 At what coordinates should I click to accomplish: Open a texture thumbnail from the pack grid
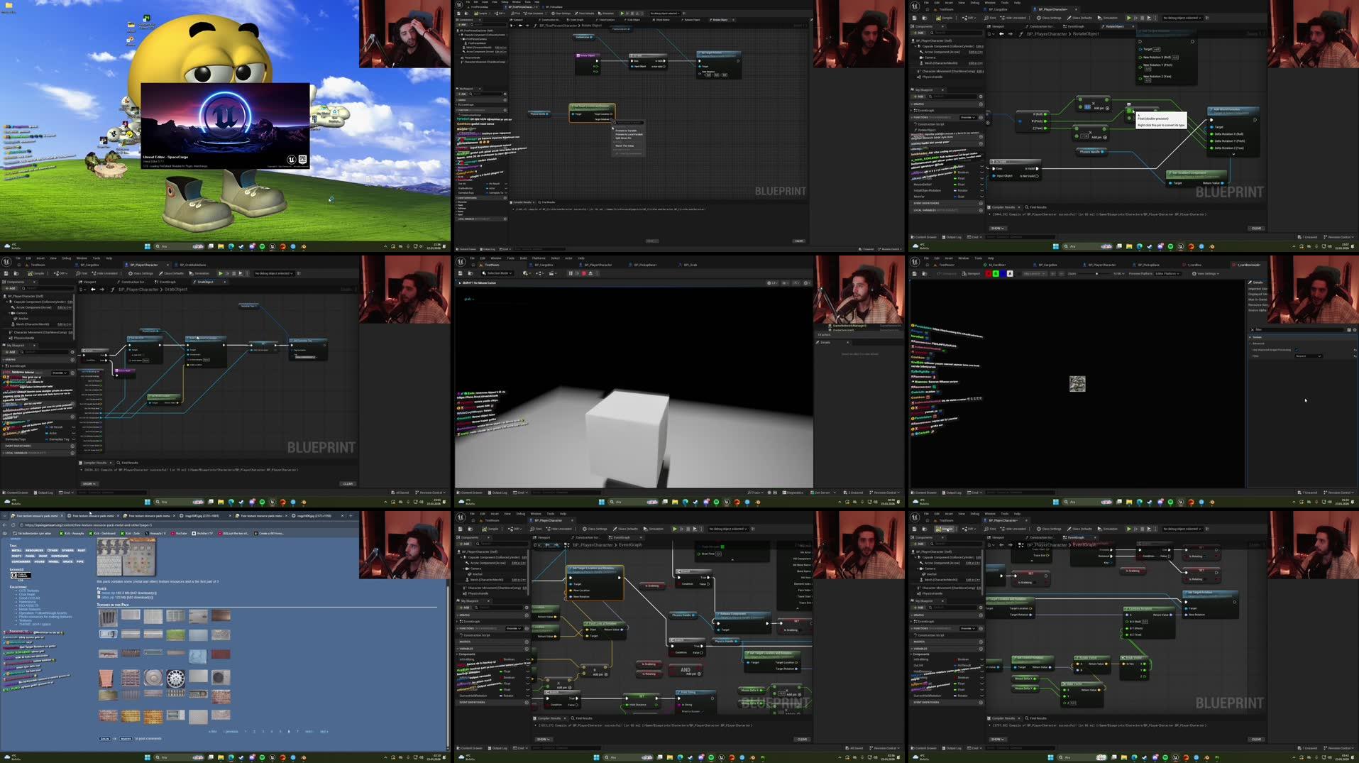tap(108, 617)
